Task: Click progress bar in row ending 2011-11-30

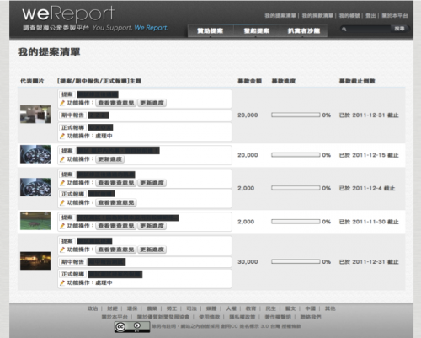Action: pos(296,222)
